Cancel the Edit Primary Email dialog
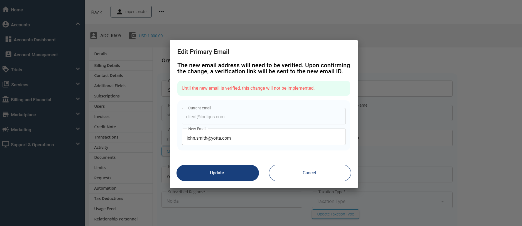 point(309,173)
